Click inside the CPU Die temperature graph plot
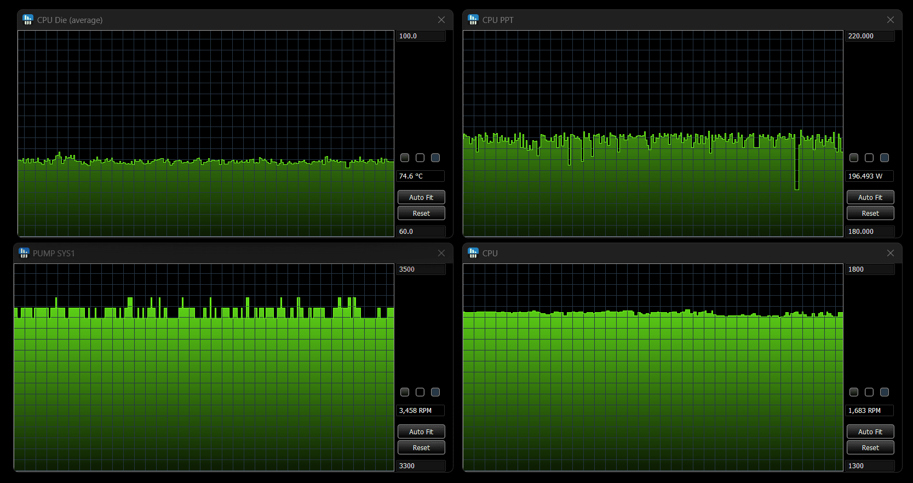The image size is (913, 483). point(206,134)
